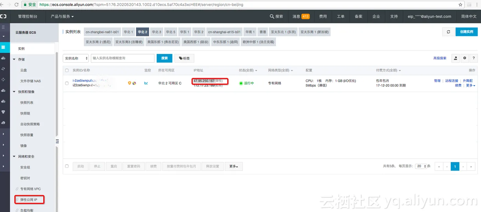Select the 香港 region tab
Image resolution: width=481 pixels, height=212 pixels.
pos(262,32)
